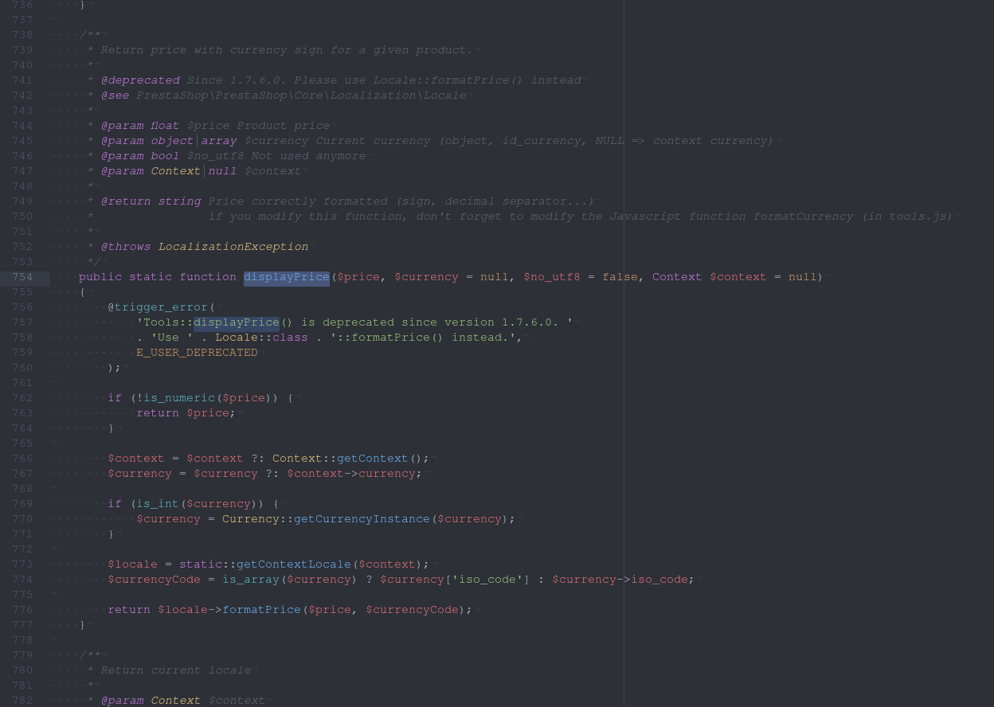Click the @see docblock tag
Screen dimensions: 994x707
(115, 96)
